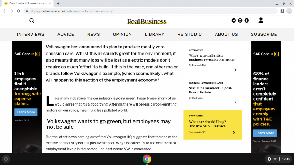This screenshot has height=165, width=294.
Task: Open the user account profile icon
Action: coord(261,20)
